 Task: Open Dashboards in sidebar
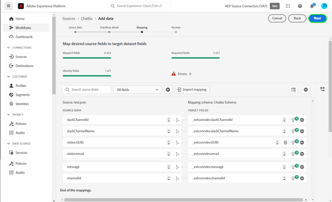[x=24, y=37]
